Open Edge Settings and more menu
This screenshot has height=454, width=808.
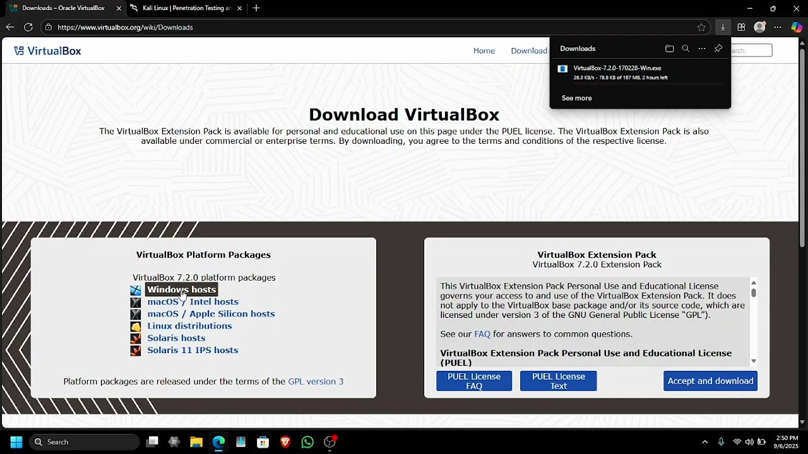778,27
